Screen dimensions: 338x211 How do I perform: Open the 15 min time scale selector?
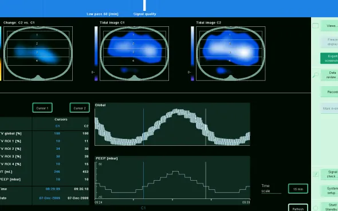[x=298, y=189]
